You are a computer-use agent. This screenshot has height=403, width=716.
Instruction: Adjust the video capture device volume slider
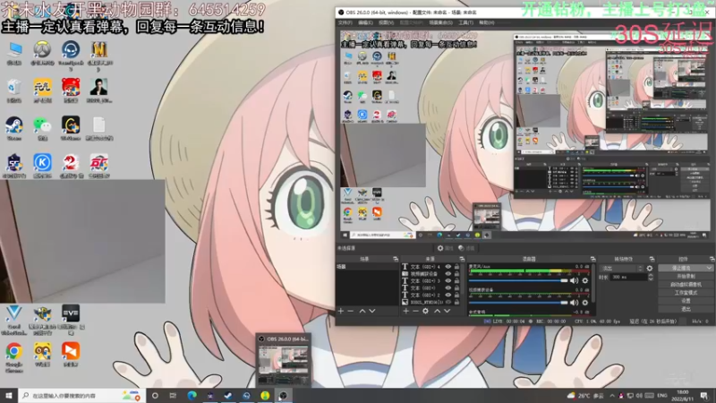pos(518,303)
